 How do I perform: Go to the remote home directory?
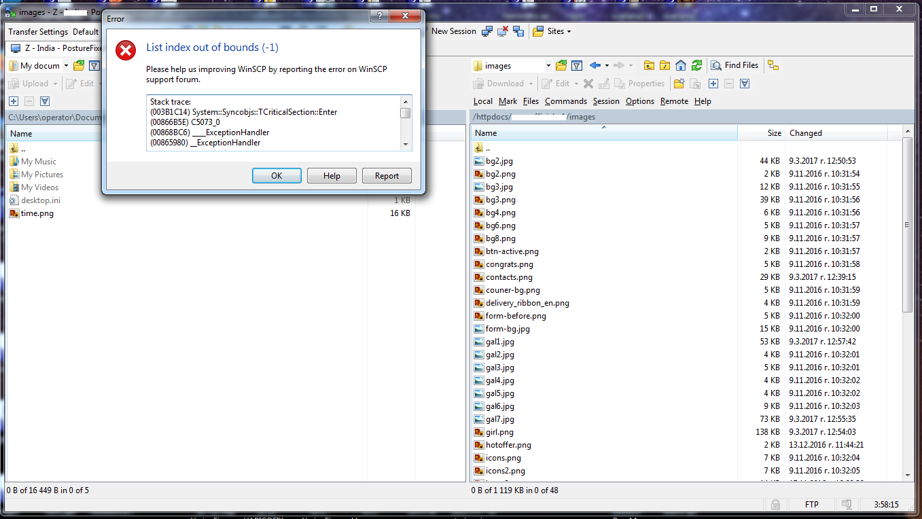(681, 66)
